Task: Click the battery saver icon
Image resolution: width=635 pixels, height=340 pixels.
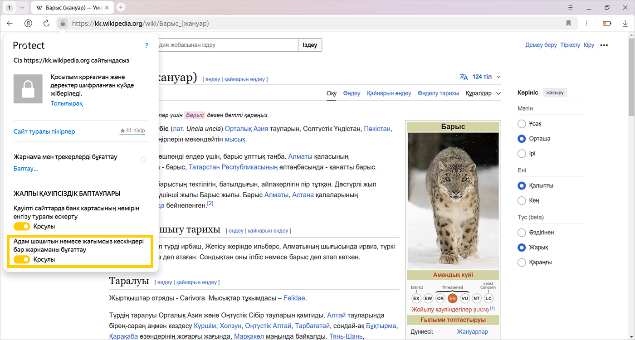Action: click(607, 23)
